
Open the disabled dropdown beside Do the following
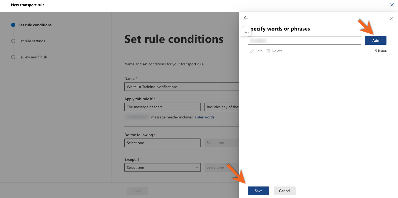222,143
